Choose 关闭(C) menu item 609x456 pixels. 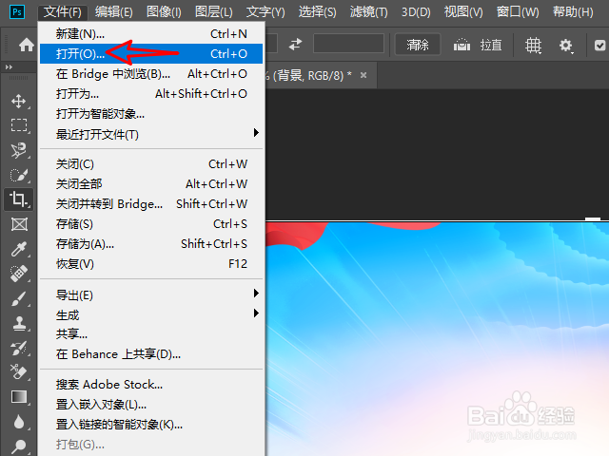(151, 164)
